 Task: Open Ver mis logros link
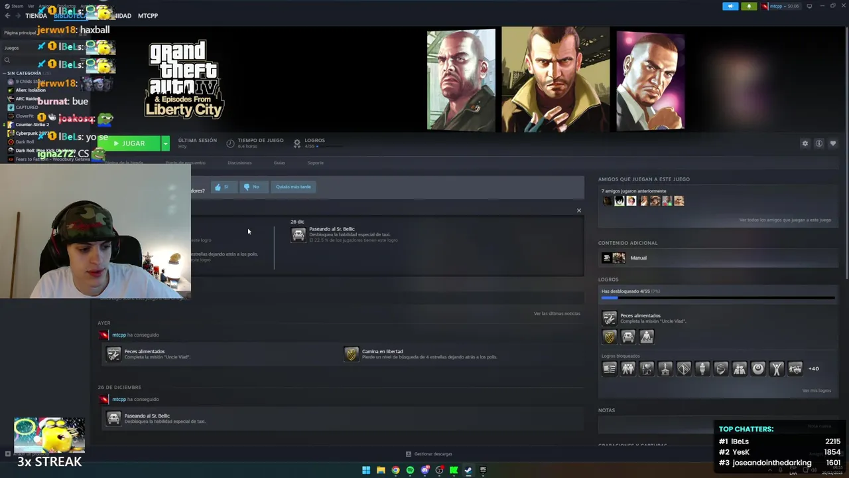[x=816, y=390]
